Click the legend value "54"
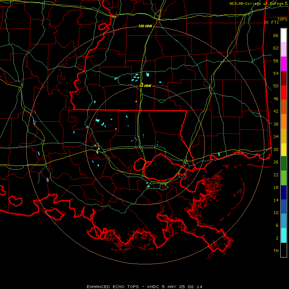 276,74
